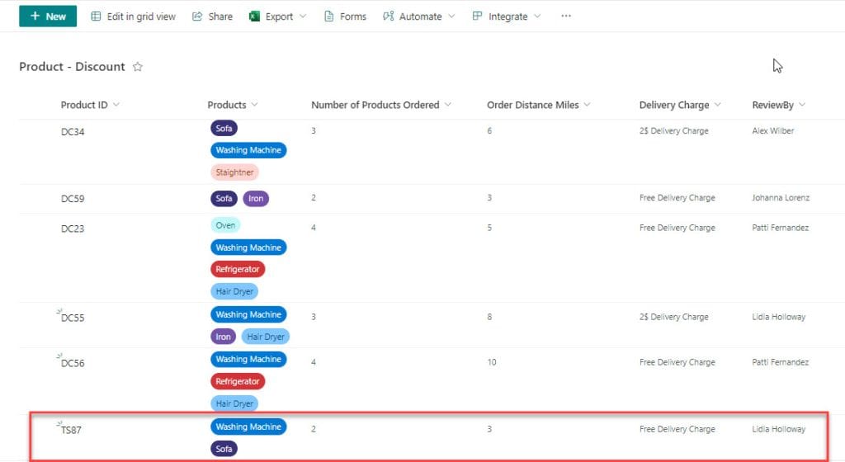
Task: Click Patti Fernandez in DC56 row
Action: [781, 362]
